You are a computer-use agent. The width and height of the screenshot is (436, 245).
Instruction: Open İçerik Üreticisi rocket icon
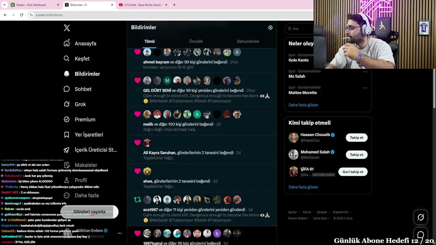67,150
